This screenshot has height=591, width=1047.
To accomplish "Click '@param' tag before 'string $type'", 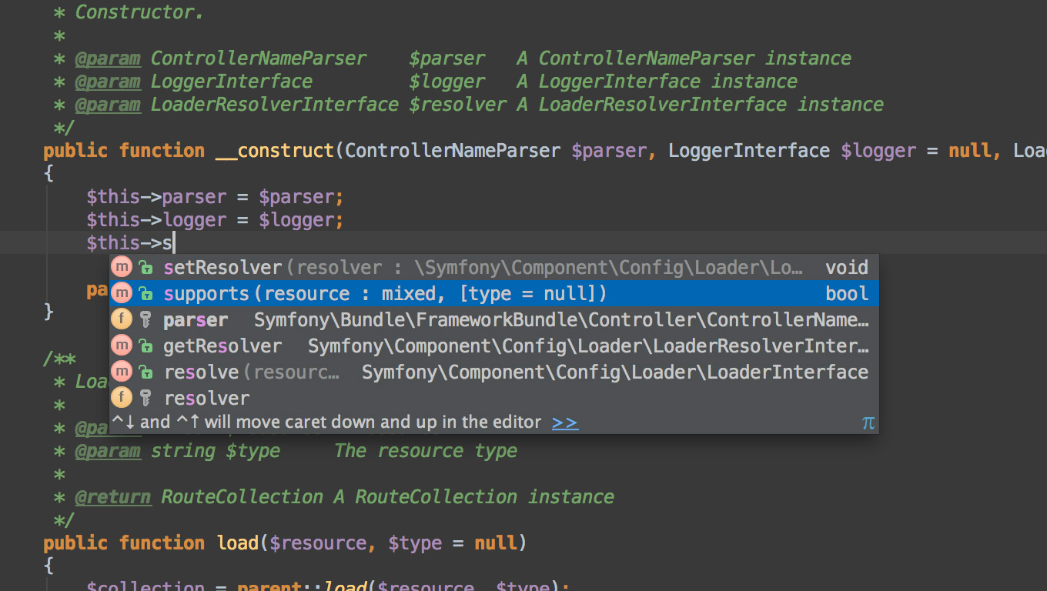I will pos(108,451).
